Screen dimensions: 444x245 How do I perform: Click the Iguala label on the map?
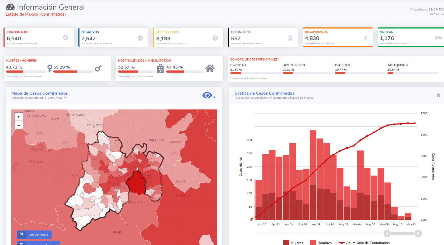pos(117,232)
